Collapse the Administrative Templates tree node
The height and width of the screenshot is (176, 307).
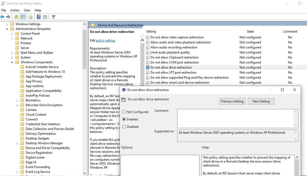[x=7, y=29]
